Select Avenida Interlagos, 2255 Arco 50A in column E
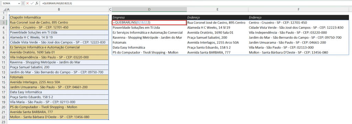This screenshot has height=124, width=352. 217,42
